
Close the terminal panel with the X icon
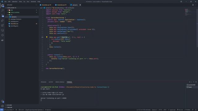[196, 82]
